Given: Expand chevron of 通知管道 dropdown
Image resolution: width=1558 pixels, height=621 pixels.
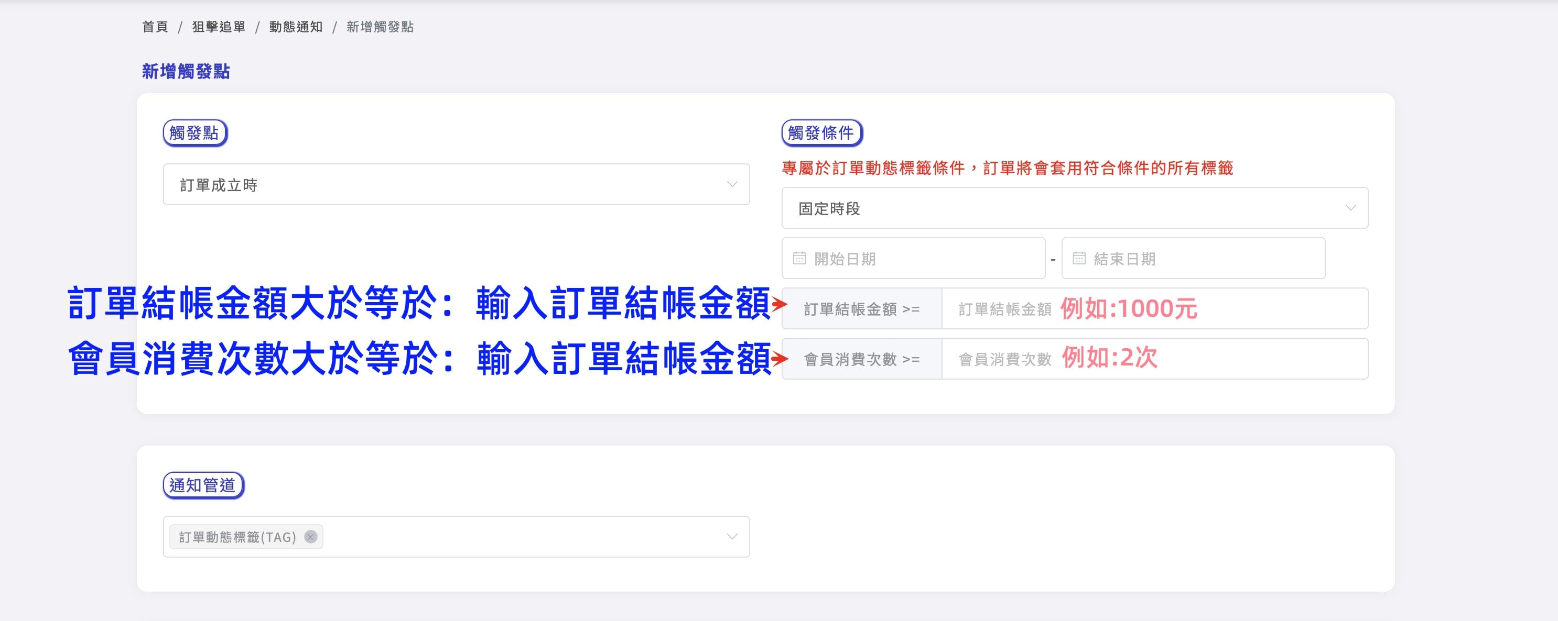Looking at the screenshot, I should pos(732,536).
